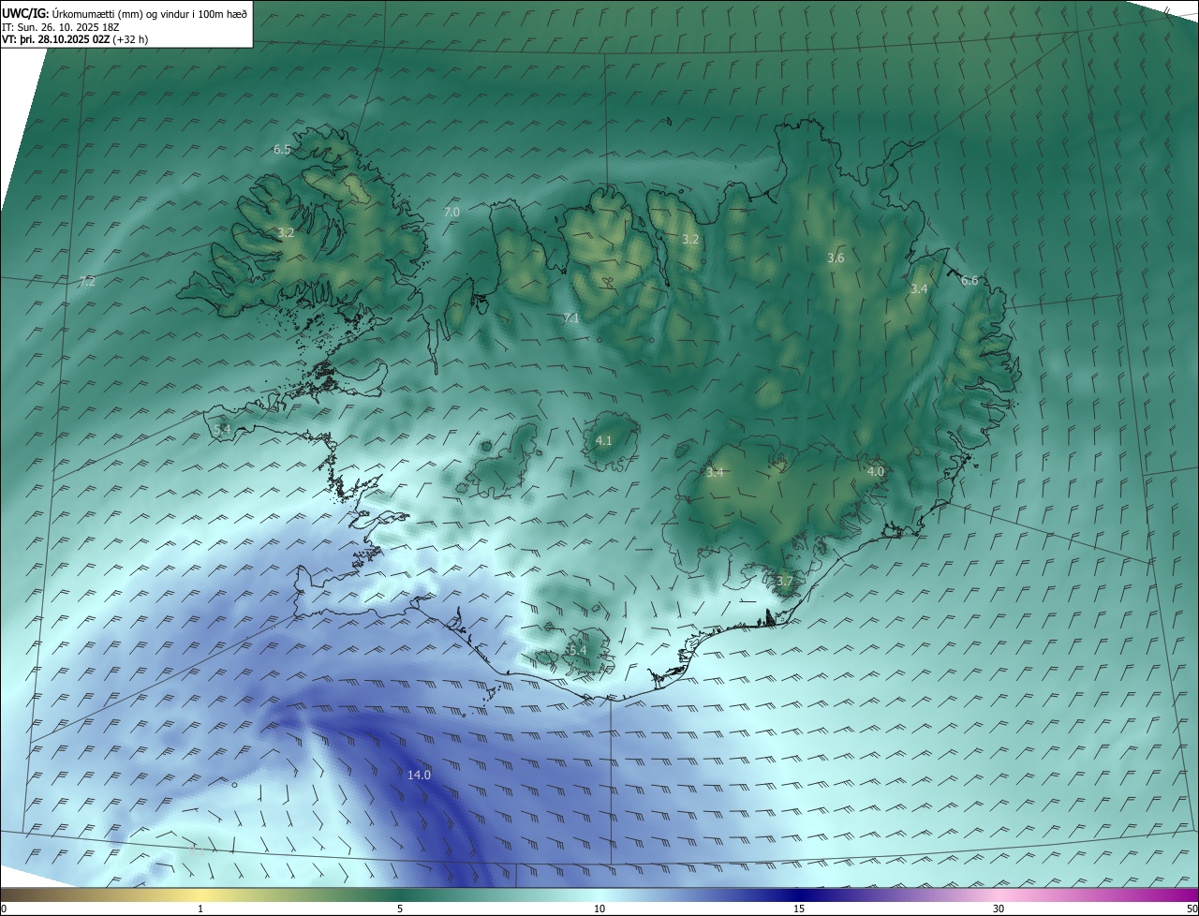Select the 4.0 value label

point(876,472)
